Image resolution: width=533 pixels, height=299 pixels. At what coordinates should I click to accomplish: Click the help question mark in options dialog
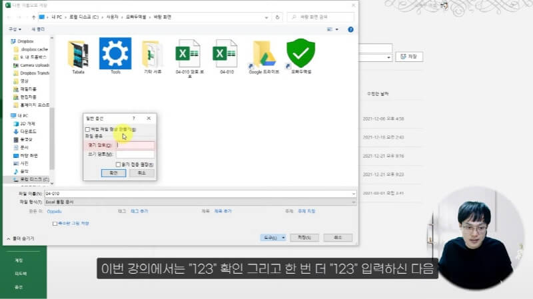(x=134, y=119)
